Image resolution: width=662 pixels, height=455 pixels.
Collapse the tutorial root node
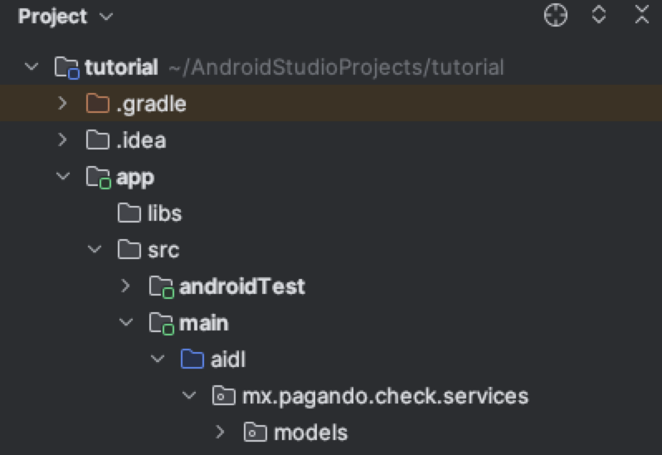[32, 66]
